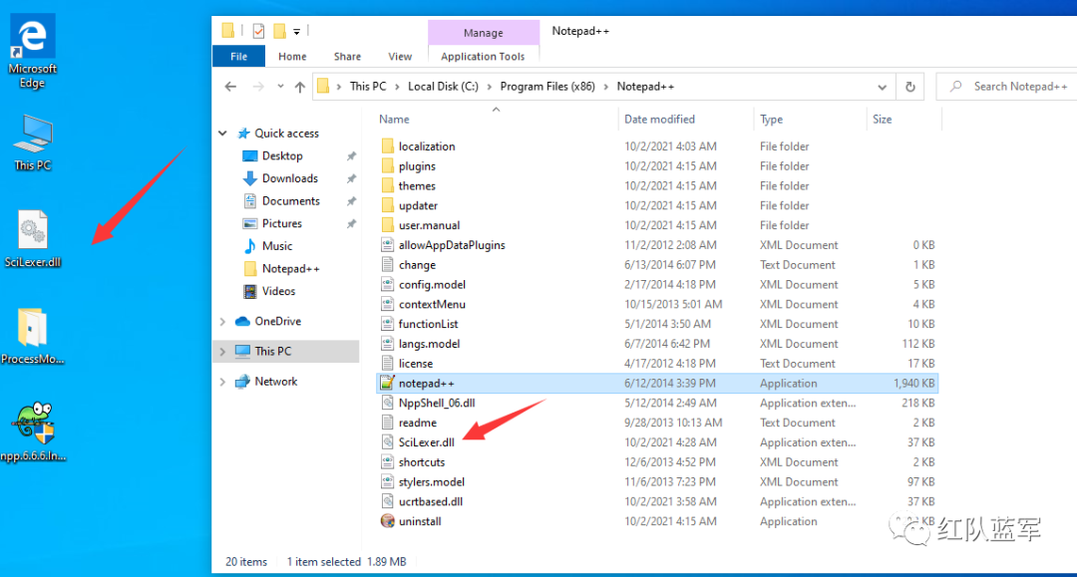This screenshot has width=1077, height=577.
Task: Select the localization folder icon
Action: pyautogui.click(x=387, y=146)
